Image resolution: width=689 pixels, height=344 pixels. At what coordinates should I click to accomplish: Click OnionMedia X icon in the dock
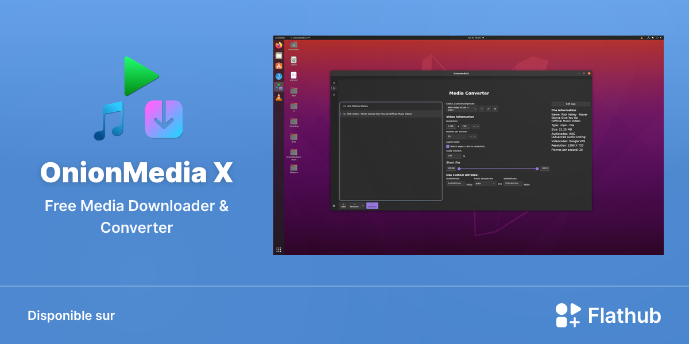pos(279,87)
